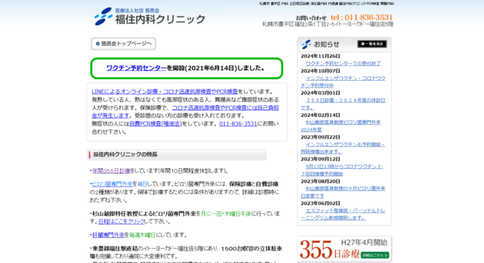Open the ピロリ菌専門外来 link

[112, 184]
